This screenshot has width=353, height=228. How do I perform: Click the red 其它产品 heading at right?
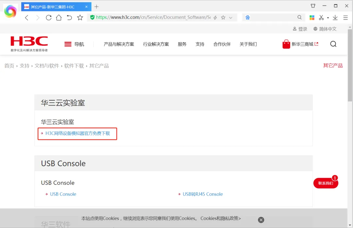pyautogui.click(x=333, y=66)
